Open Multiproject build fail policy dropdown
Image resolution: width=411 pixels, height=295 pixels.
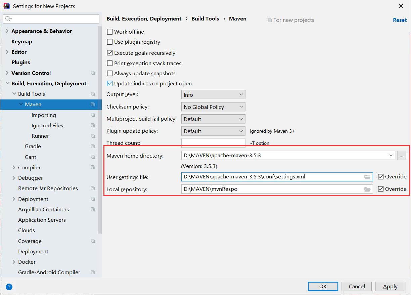point(213,119)
